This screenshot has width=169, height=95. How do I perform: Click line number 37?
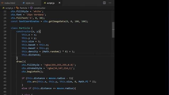pos(5,61)
